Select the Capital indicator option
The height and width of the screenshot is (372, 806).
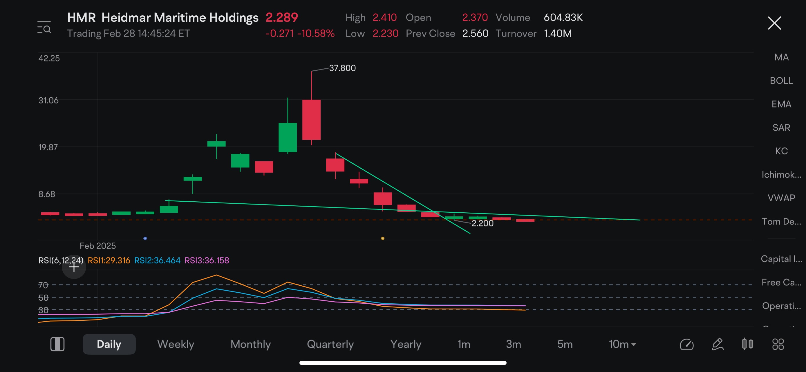781,259
